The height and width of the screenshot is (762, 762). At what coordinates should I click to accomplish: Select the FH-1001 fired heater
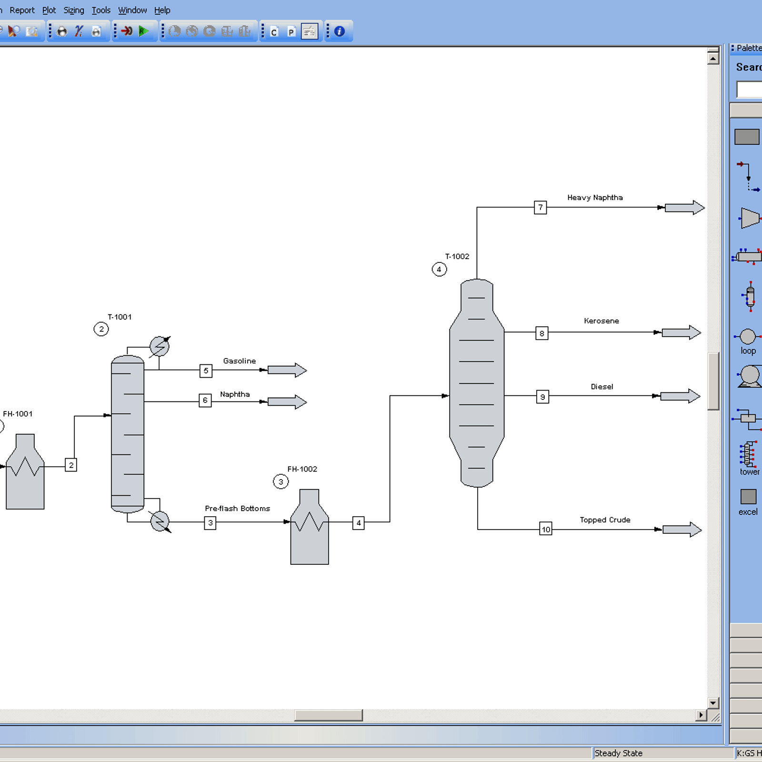(x=25, y=471)
